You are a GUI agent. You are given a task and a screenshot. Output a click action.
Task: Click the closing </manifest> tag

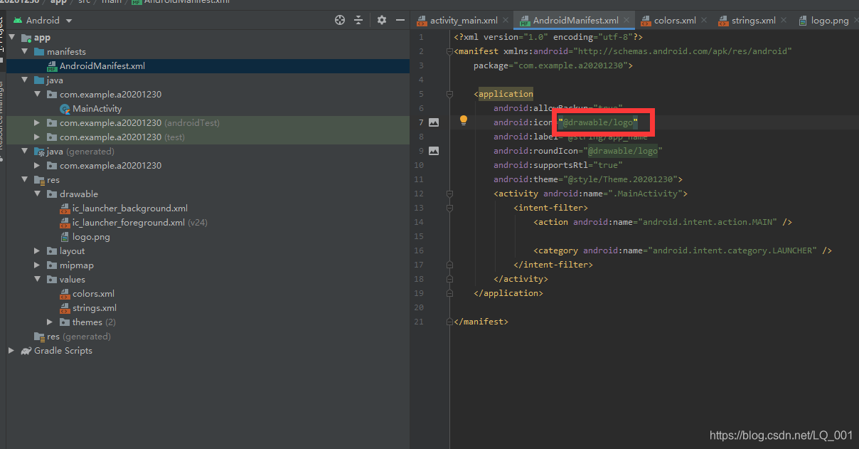(x=481, y=322)
